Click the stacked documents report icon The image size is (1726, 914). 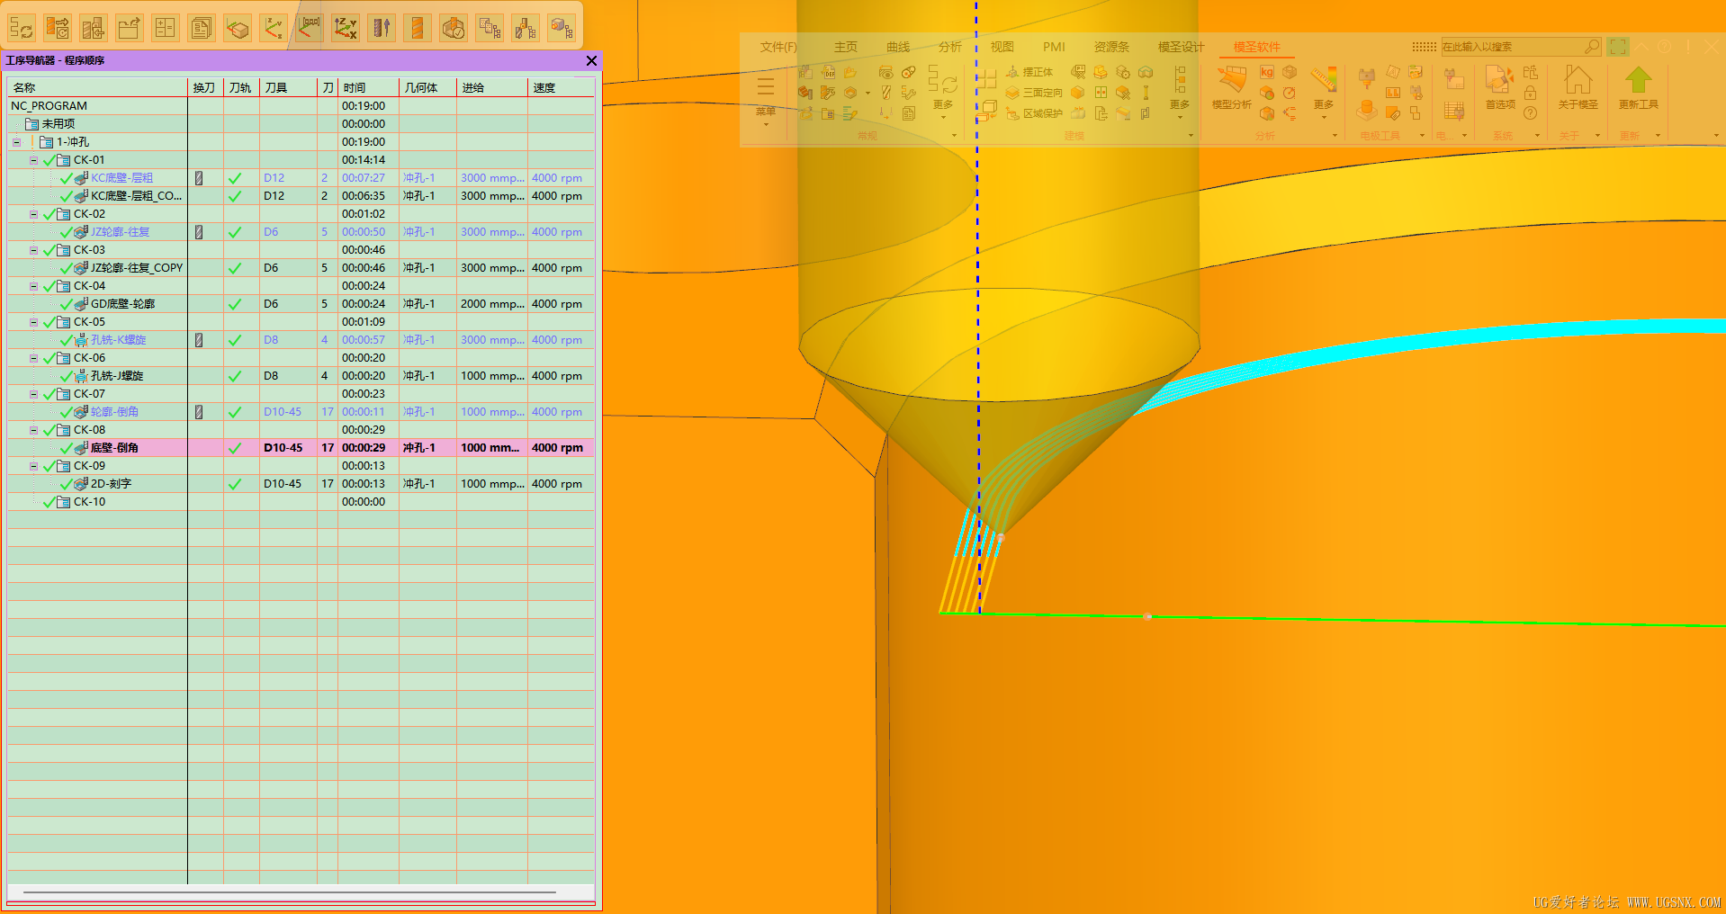coord(202,28)
